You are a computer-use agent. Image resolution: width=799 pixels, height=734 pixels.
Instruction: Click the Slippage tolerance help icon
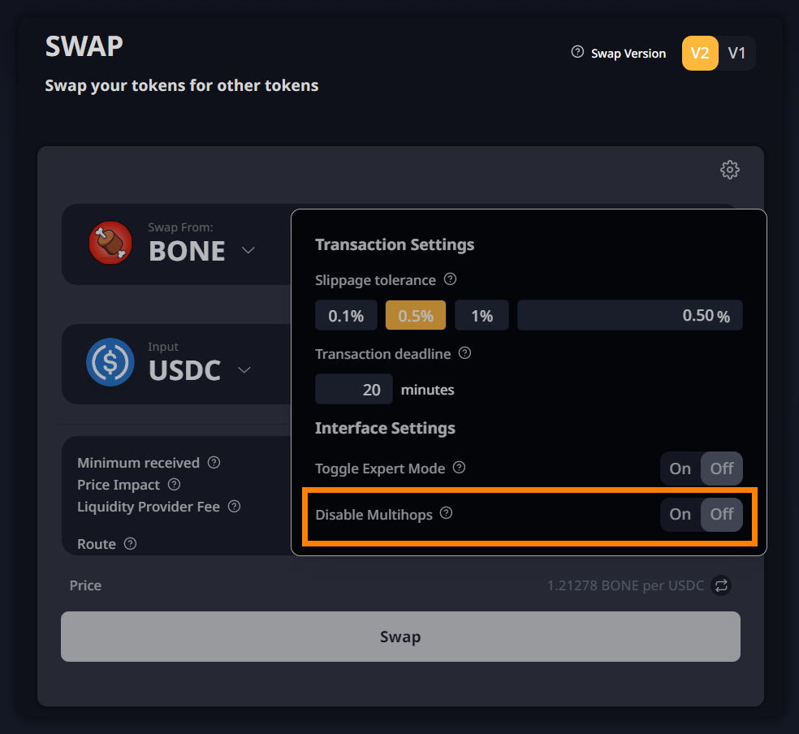(x=451, y=279)
